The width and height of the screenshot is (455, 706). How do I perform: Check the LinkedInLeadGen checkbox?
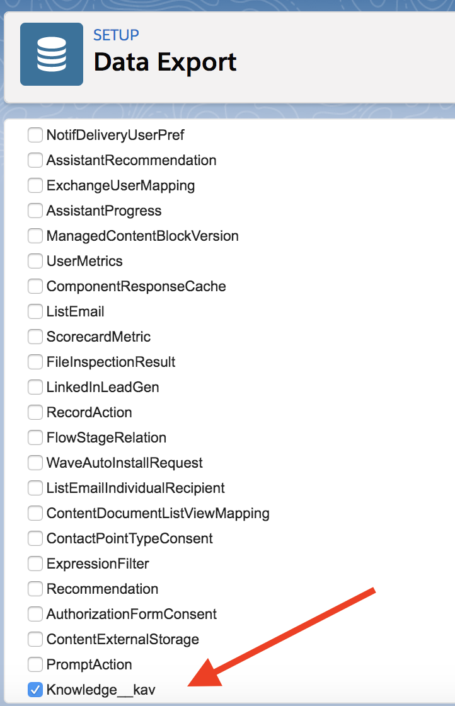click(x=35, y=387)
